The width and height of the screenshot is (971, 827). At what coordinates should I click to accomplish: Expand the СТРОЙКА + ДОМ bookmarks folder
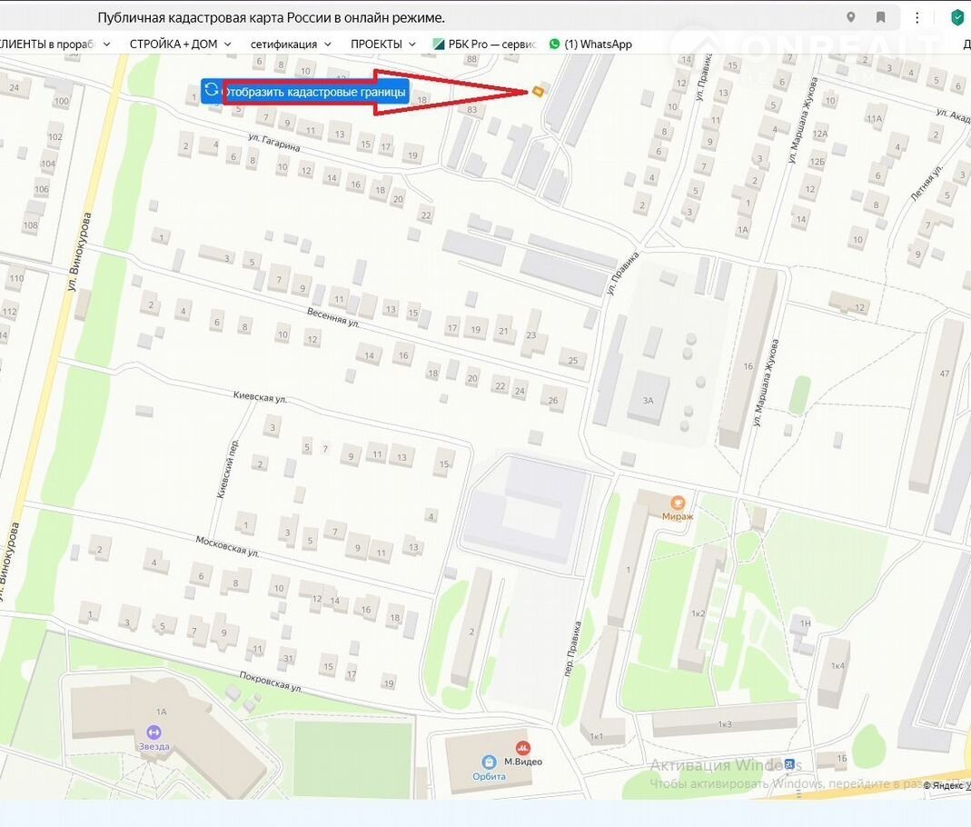(x=180, y=44)
